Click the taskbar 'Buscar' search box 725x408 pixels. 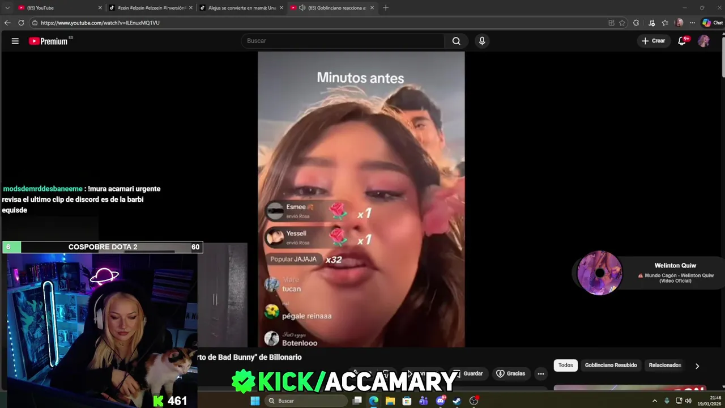pos(306,401)
